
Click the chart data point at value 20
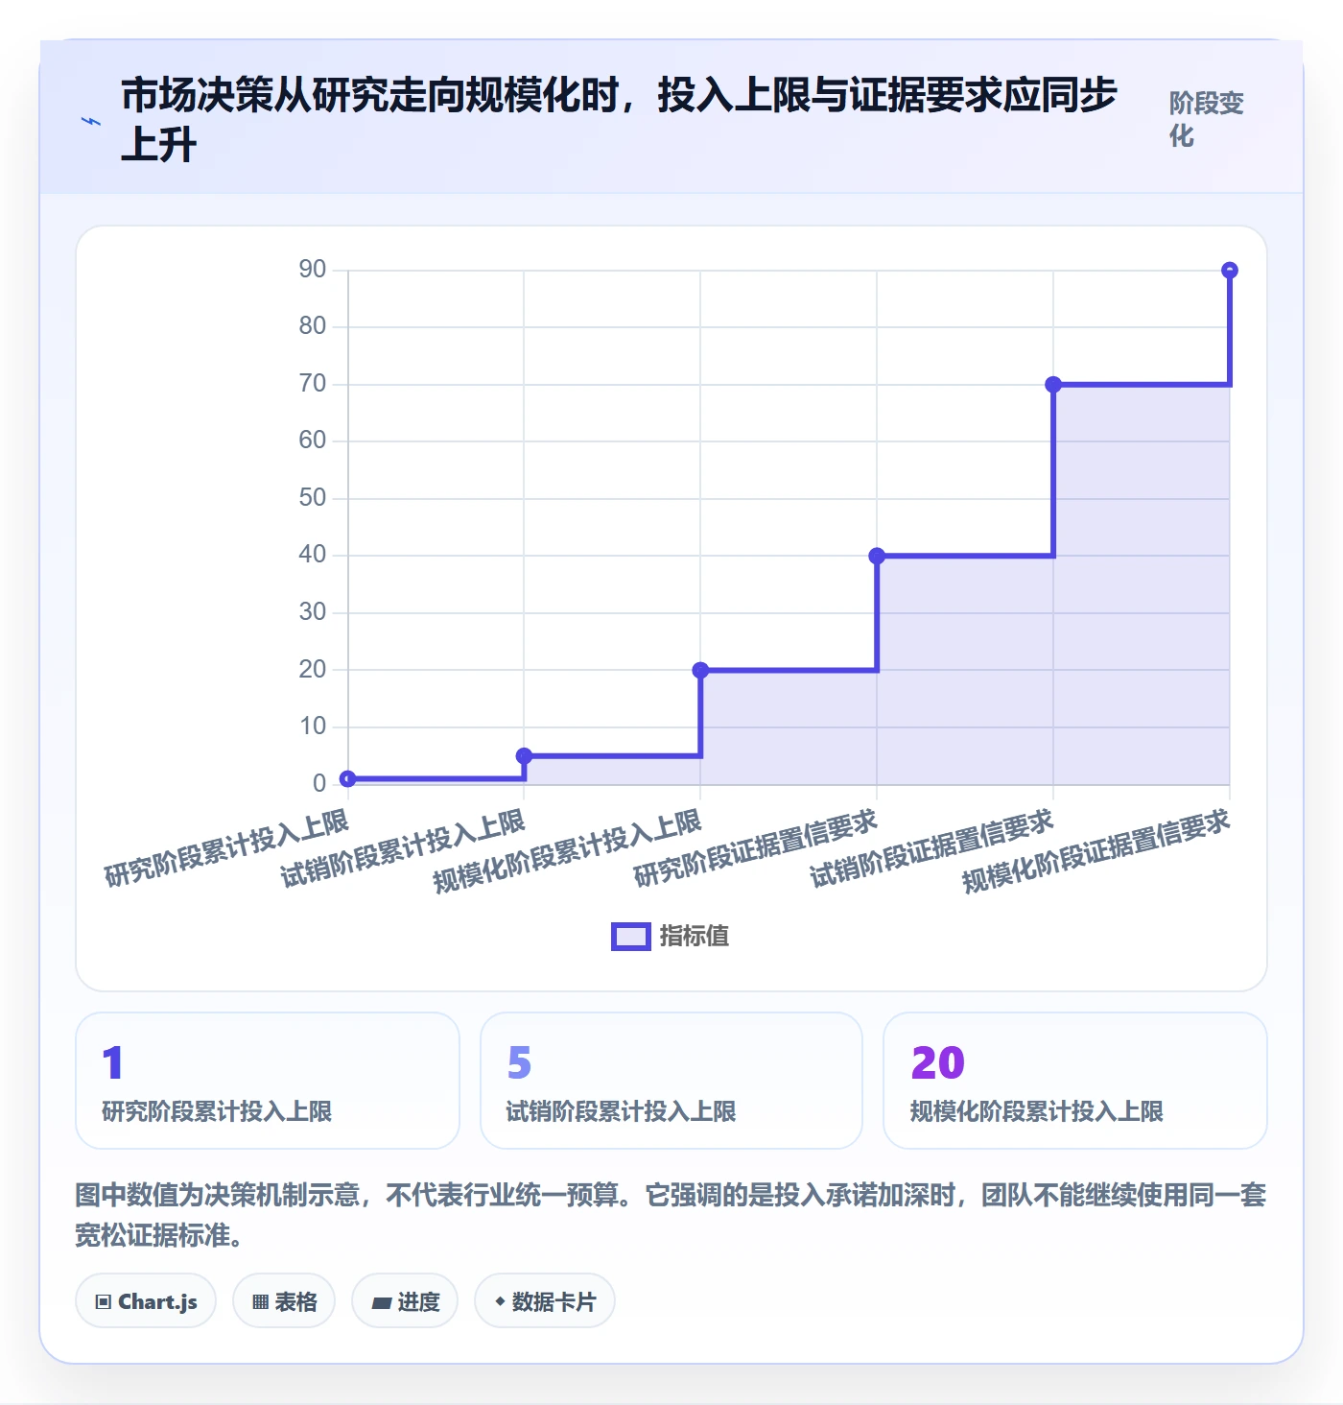pyautogui.click(x=700, y=670)
